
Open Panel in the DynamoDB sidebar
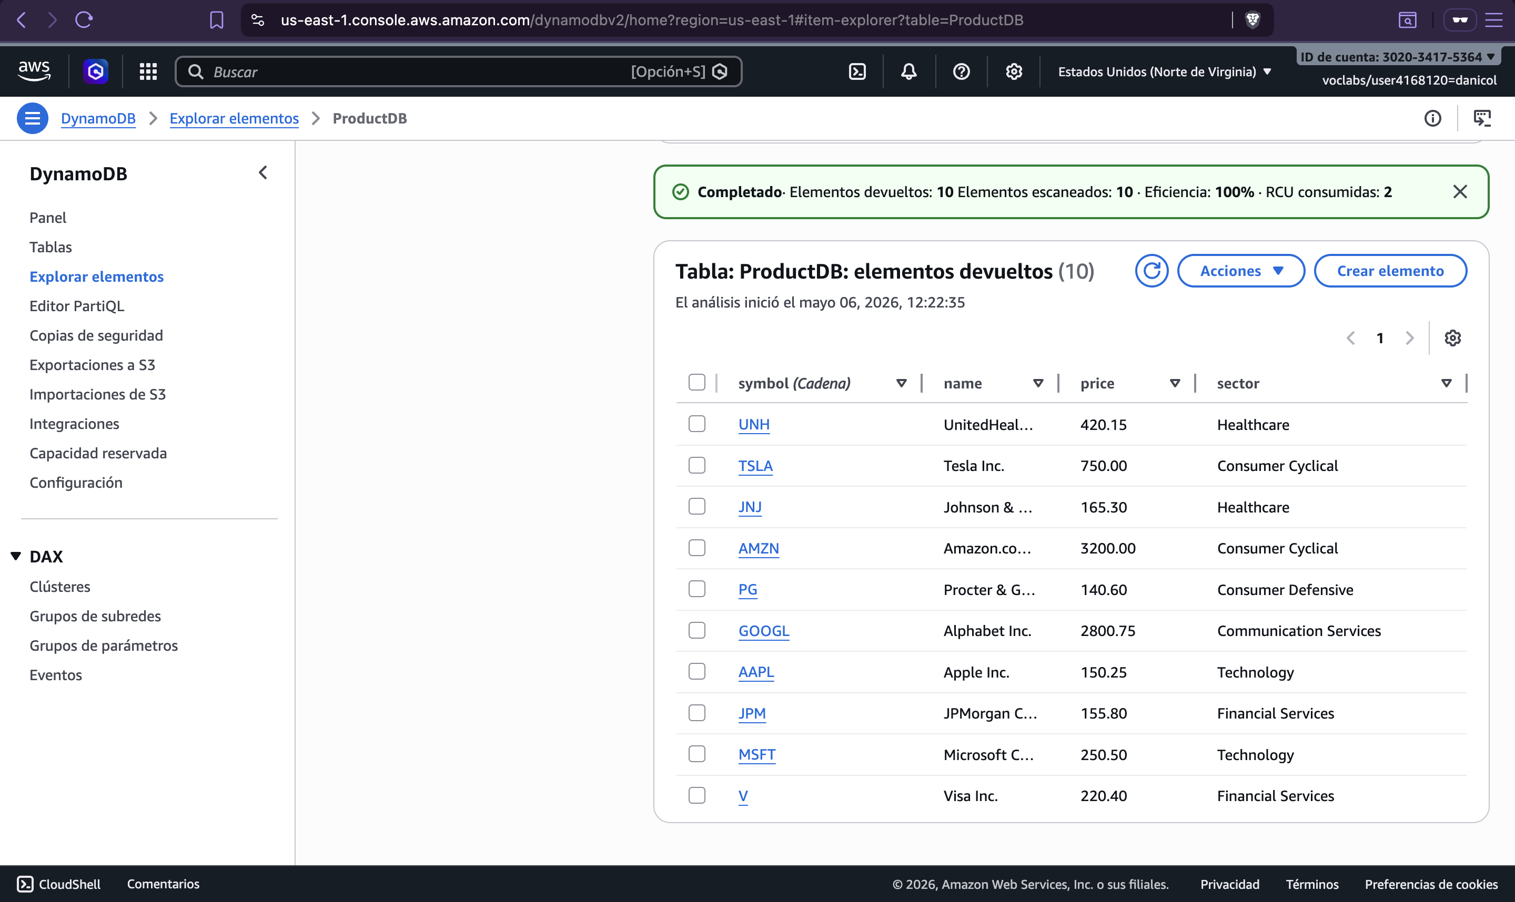pos(47,218)
